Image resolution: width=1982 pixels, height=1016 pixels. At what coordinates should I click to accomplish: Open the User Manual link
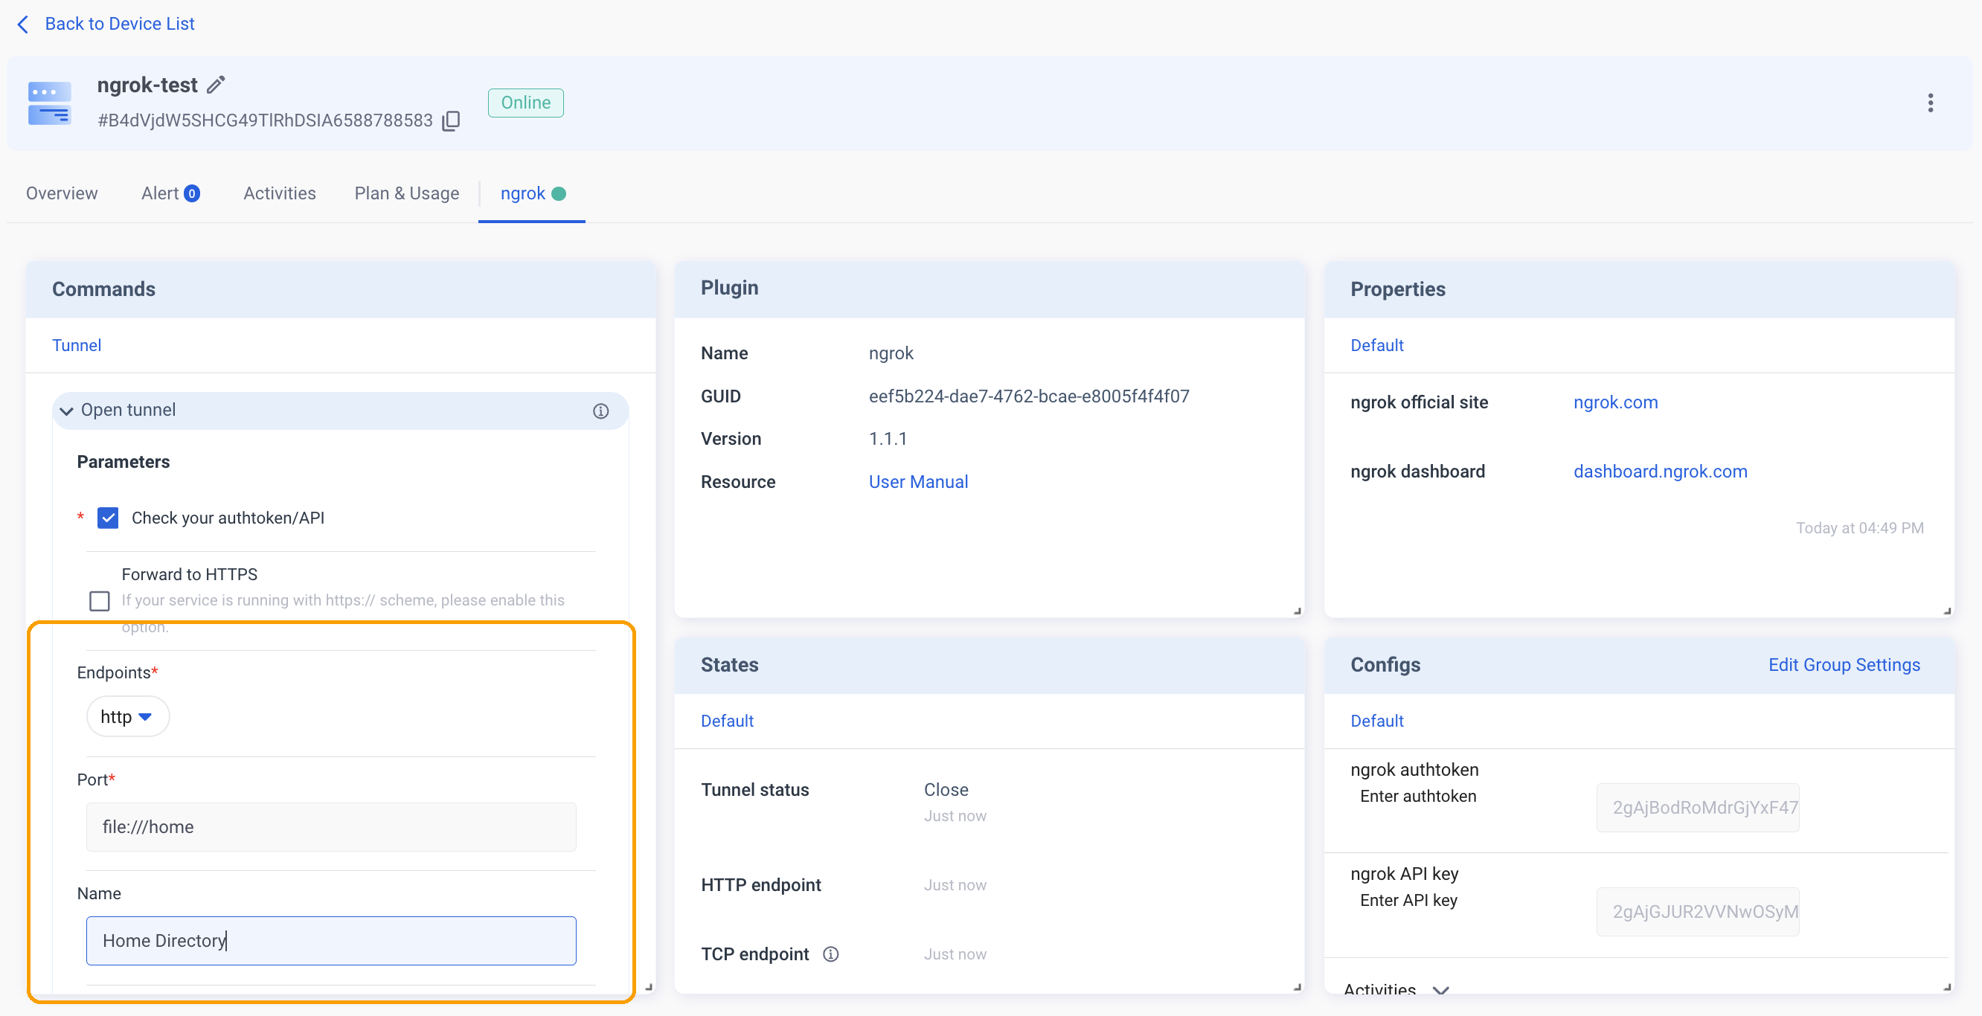point(918,482)
